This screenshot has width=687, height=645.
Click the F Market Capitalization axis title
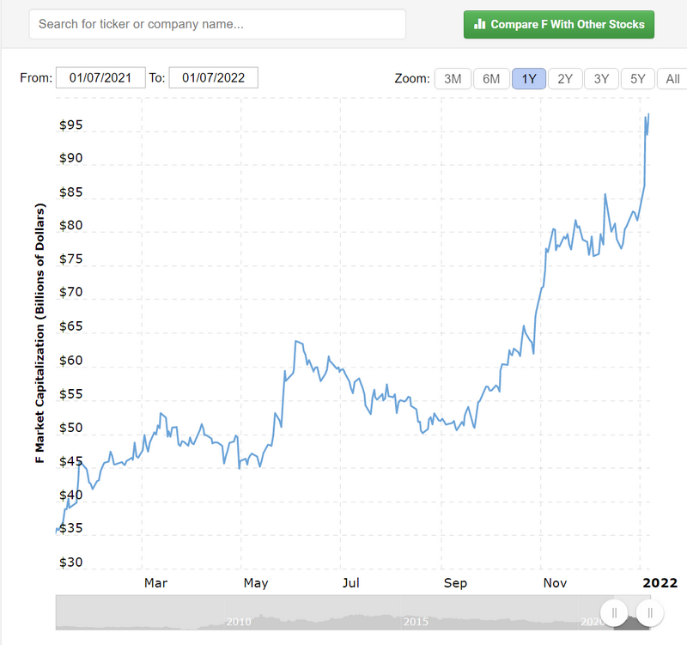(39, 334)
